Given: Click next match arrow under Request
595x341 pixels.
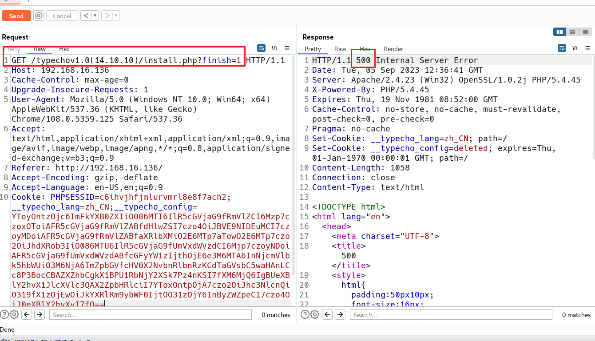Looking at the screenshot, I should [40, 314].
